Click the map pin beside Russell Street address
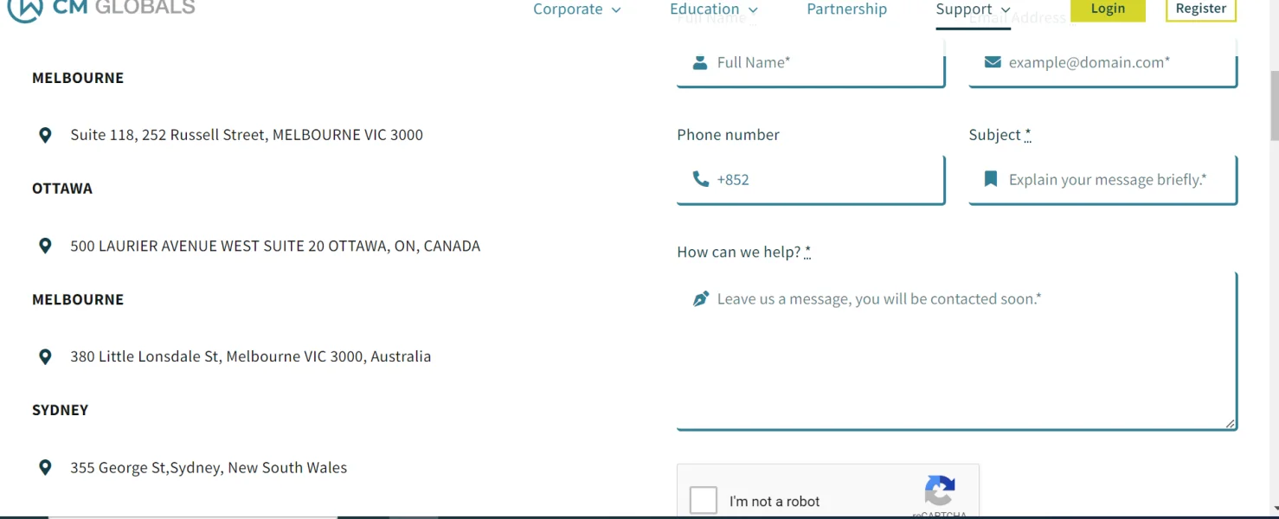This screenshot has width=1279, height=519. click(46, 135)
